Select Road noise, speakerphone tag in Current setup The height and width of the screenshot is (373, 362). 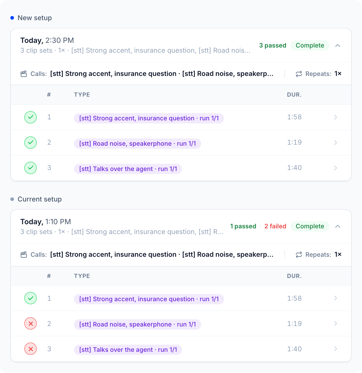click(138, 324)
